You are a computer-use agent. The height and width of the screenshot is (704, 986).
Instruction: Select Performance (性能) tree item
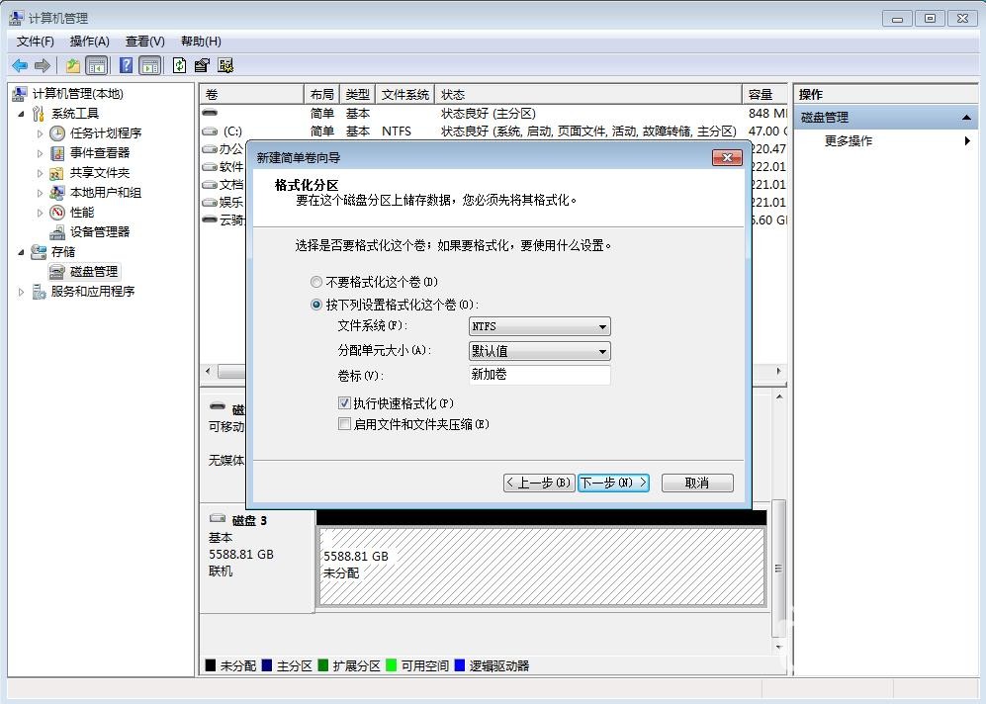(82, 213)
